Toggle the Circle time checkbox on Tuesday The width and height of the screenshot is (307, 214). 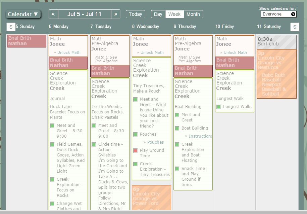pyautogui.click(x=94, y=144)
